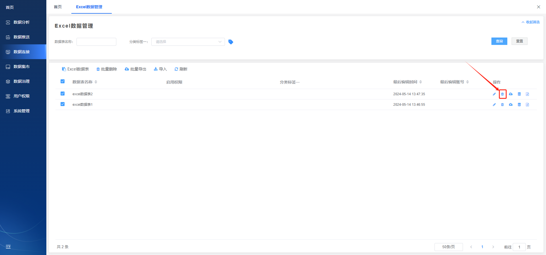This screenshot has height=255, width=546.
Task: Open the 50条/页 page size selector
Action: pyautogui.click(x=448, y=247)
